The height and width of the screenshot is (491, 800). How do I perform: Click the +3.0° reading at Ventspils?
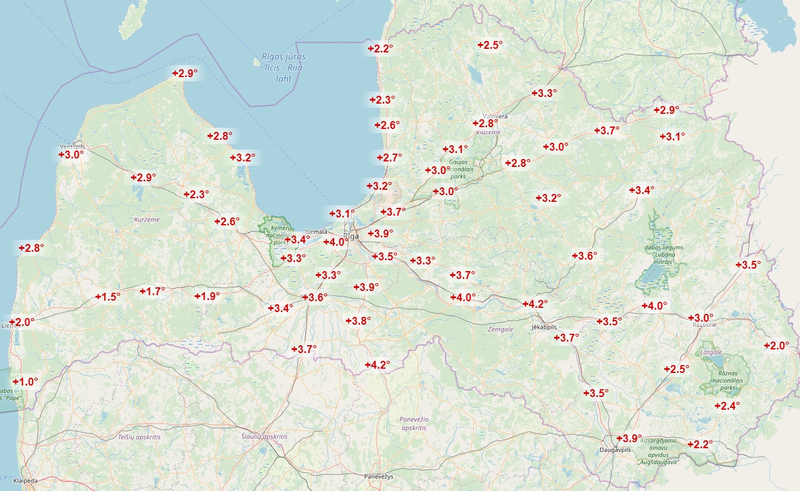click(x=71, y=154)
